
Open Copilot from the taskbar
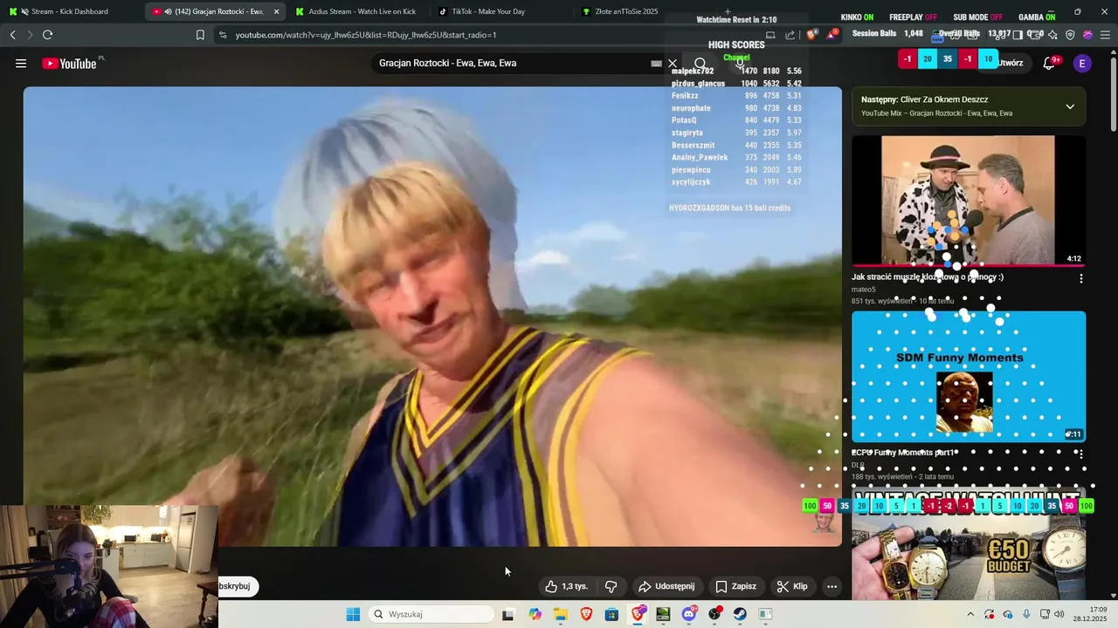pyautogui.click(x=535, y=614)
